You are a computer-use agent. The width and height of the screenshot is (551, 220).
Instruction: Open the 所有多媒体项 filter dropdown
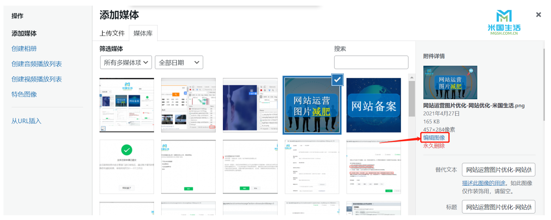click(x=126, y=62)
